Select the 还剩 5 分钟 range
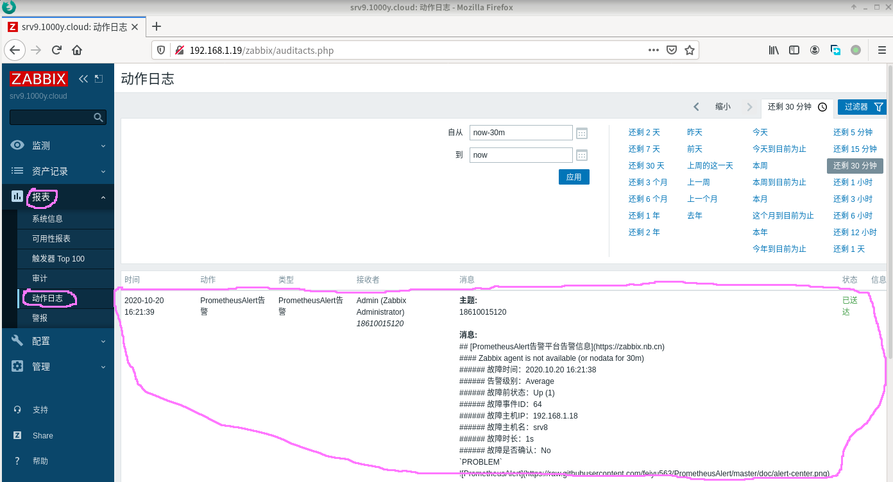 tap(853, 132)
